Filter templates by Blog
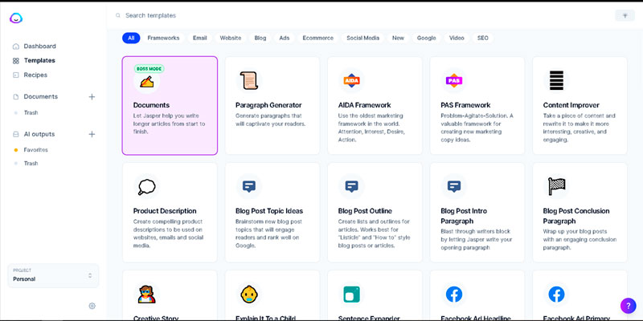643x321 pixels. (260, 38)
